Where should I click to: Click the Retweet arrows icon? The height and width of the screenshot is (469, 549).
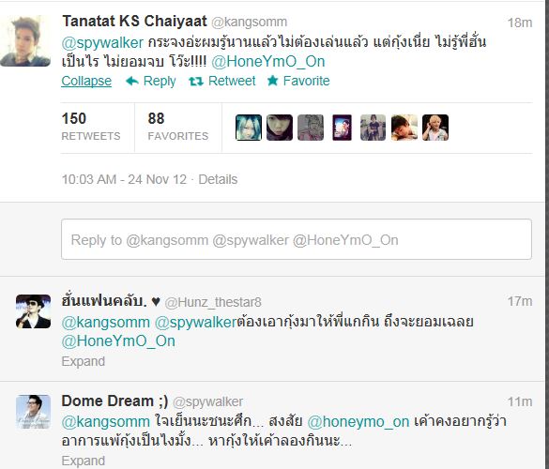(196, 82)
